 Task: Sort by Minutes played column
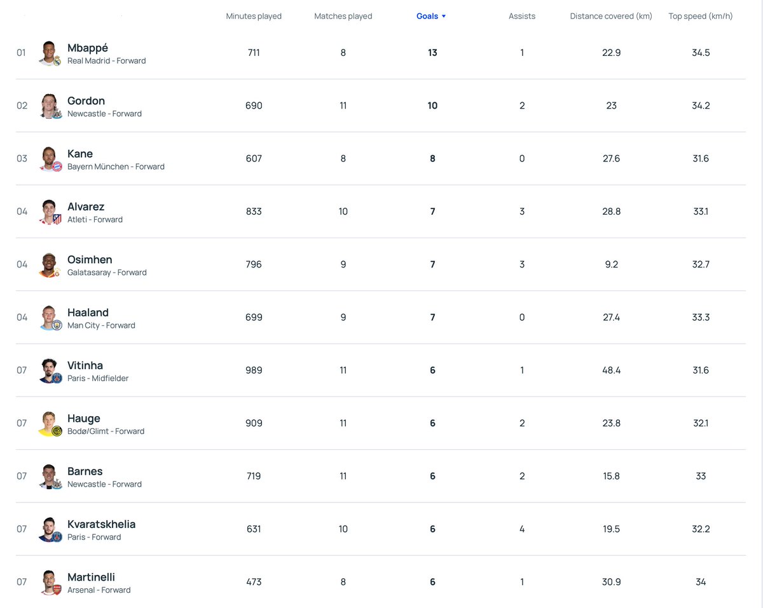click(x=254, y=16)
